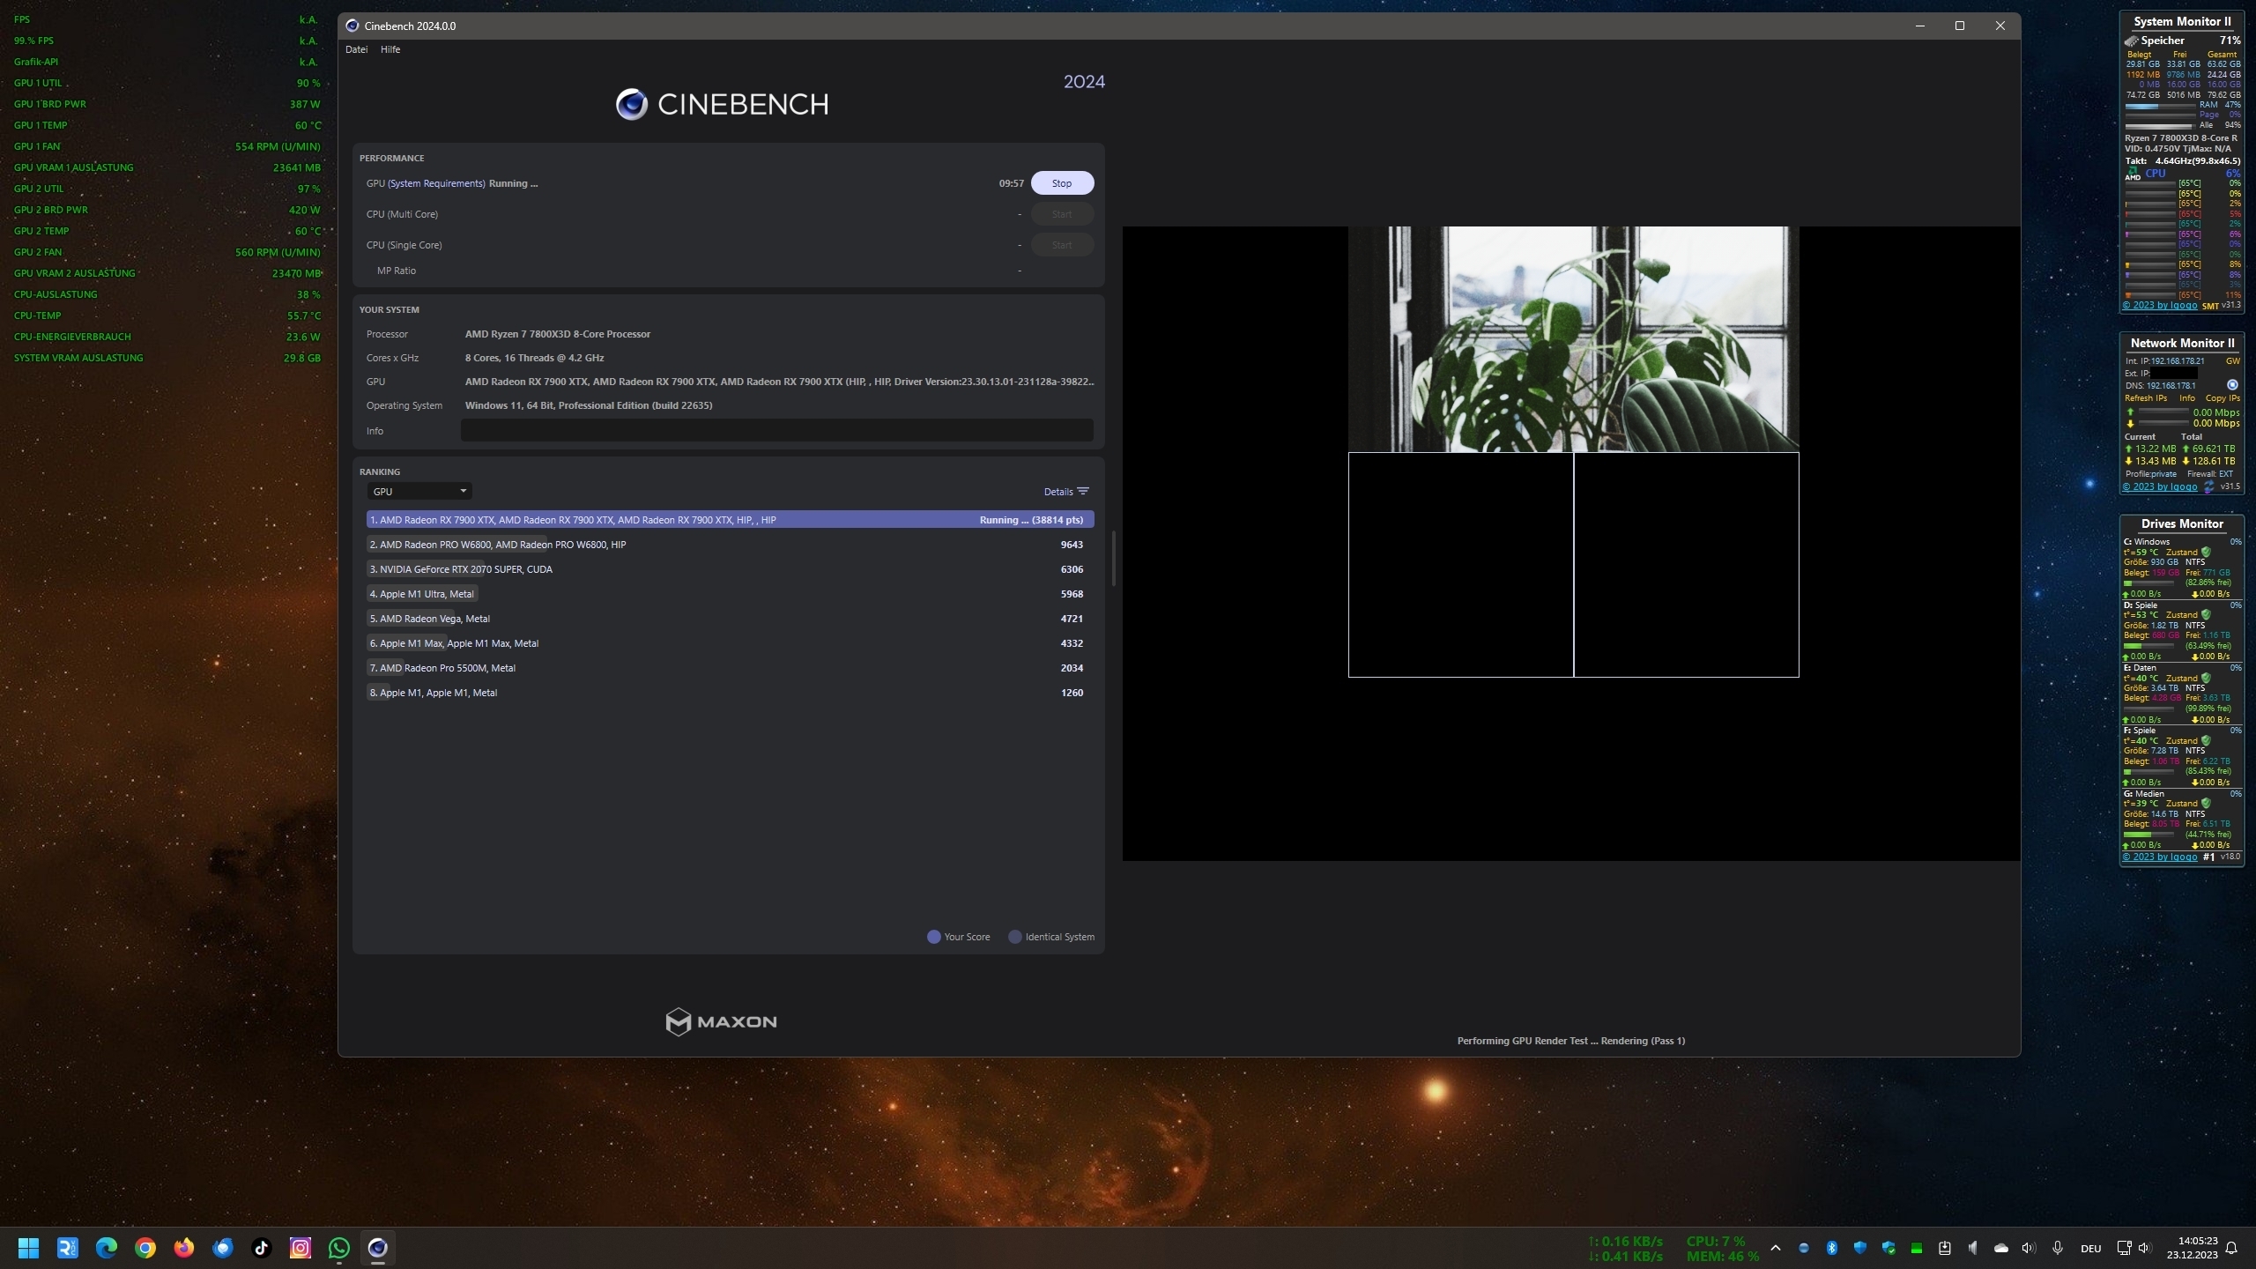
Task: Click the Bluetooth tray icon
Action: (1831, 1248)
